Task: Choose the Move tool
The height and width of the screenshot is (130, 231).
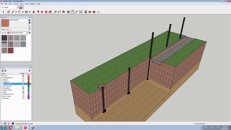Action: coord(42,12)
